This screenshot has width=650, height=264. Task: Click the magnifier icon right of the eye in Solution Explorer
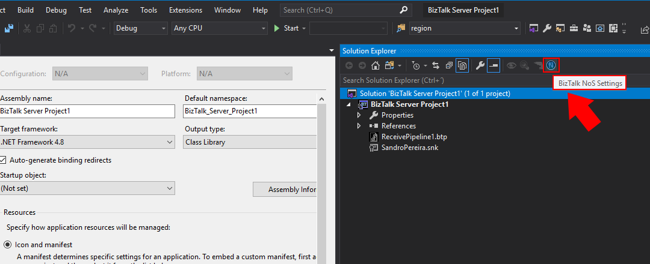click(524, 65)
